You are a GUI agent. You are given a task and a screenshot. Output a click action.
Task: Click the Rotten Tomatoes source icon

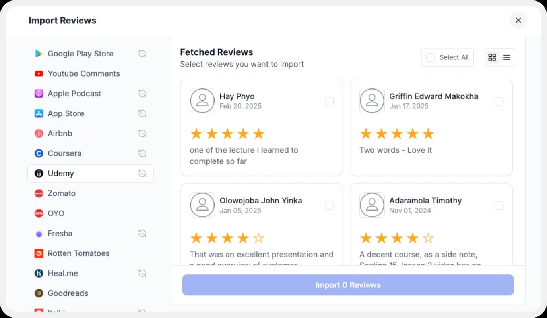[39, 253]
